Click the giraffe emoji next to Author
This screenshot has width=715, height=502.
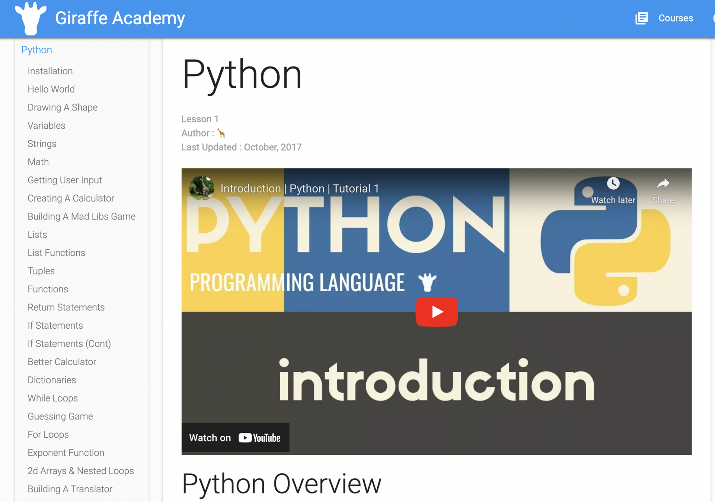pos(221,133)
